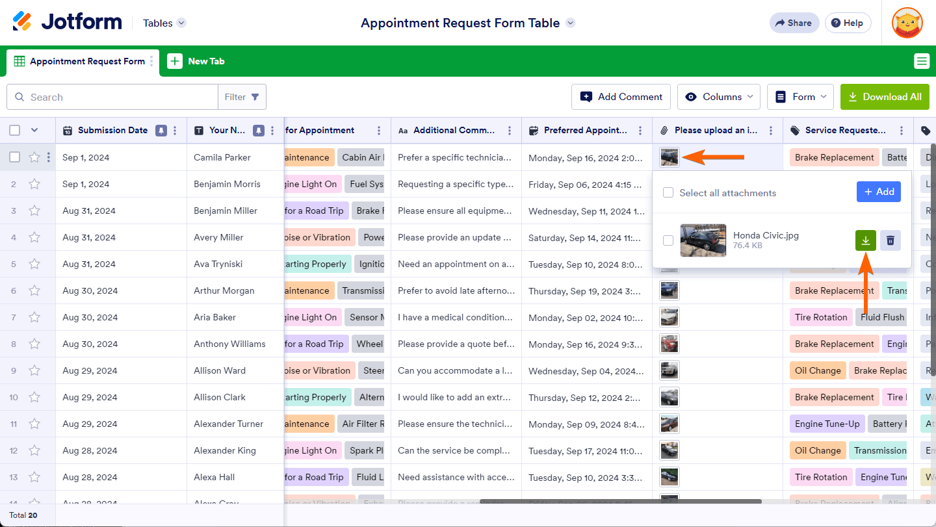Open Additional Comments column options menu
936x527 pixels.
tap(510, 130)
